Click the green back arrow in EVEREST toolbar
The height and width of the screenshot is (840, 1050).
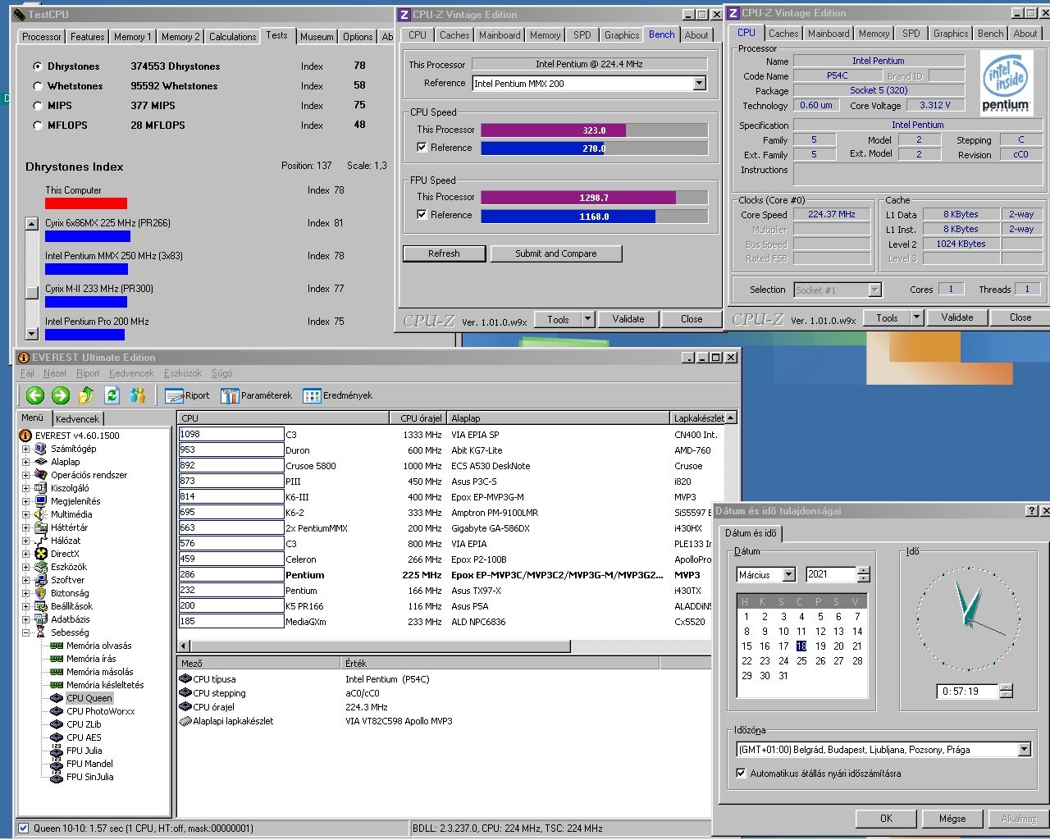[x=34, y=395]
